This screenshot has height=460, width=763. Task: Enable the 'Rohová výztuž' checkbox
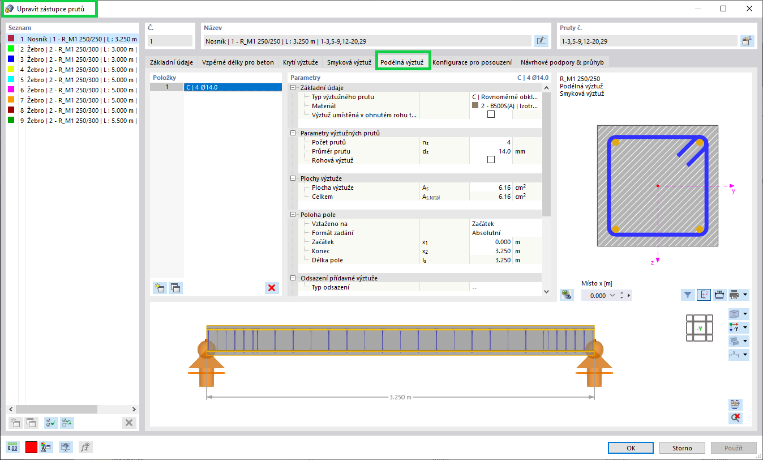(x=491, y=160)
